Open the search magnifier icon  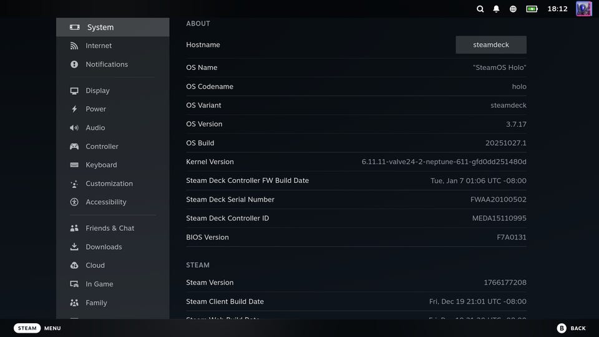[480, 9]
